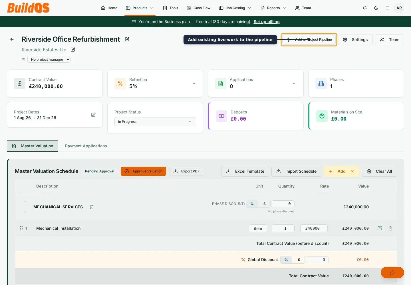Open the Products menu
411x285 pixels.
[140, 8]
